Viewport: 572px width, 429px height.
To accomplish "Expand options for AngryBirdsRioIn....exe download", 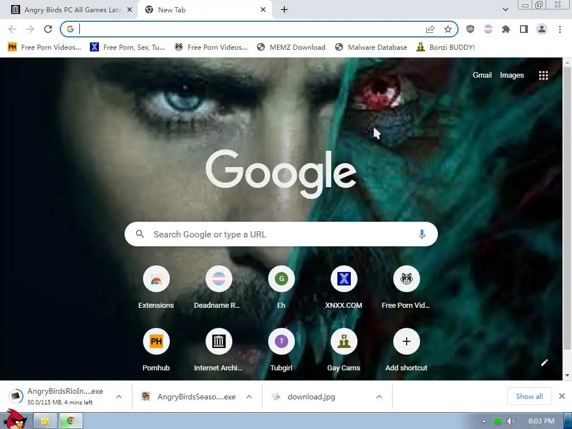I will point(119,397).
